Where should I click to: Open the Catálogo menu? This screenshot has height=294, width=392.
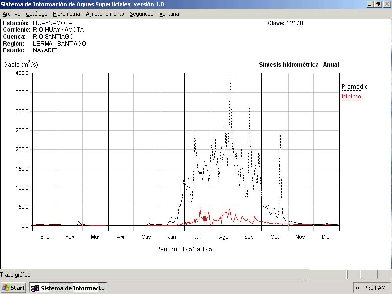pos(37,14)
